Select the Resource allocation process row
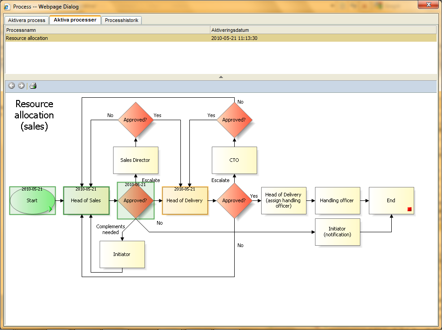 click(221, 38)
